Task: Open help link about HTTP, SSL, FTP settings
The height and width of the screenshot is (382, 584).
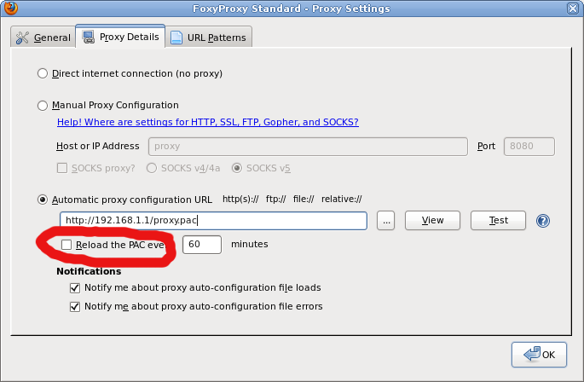Action: (x=208, y=122)
